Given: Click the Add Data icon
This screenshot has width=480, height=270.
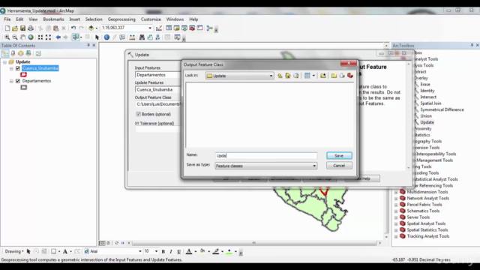Looking at the screenshot, I should [91, 28].
